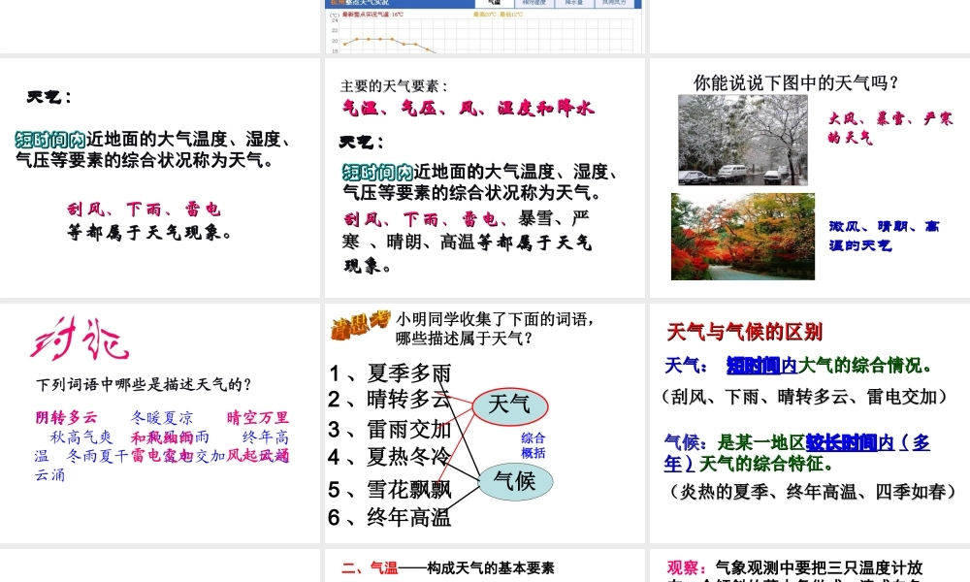Click the red title "天气与气候的区别"

tap(745, 332)
